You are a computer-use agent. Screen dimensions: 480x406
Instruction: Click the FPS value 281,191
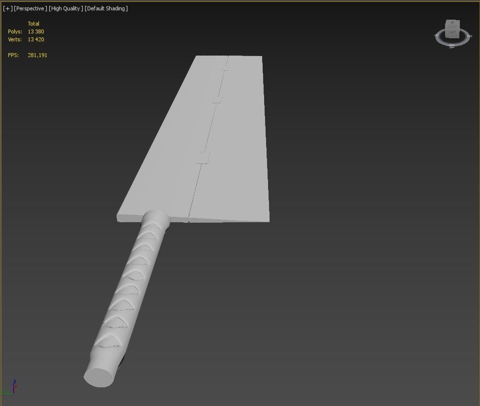[37, 56]
